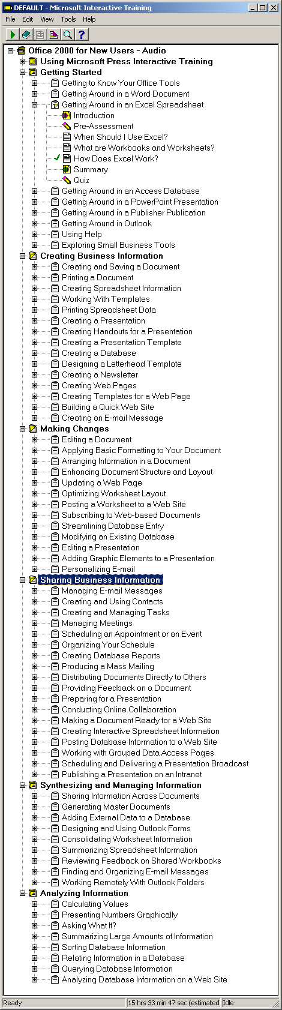Click the pencil icon beside Quiz

pyautogui.click(x=67, y=180)
